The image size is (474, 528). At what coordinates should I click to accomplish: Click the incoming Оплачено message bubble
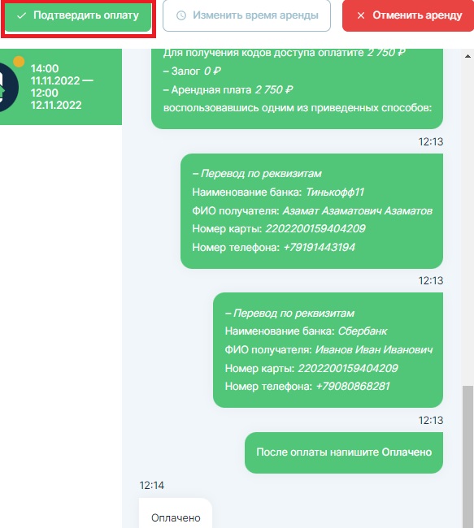176,513
